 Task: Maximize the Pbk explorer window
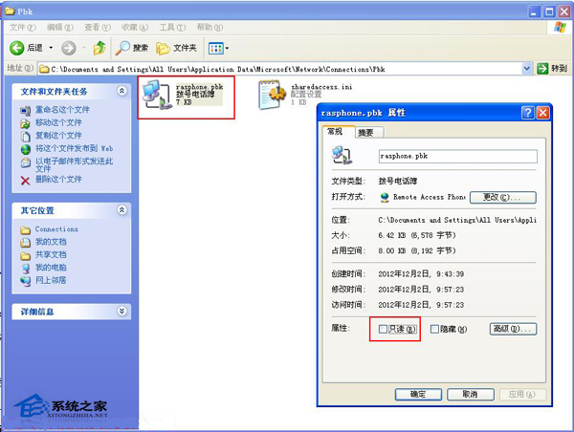point(549,12)
